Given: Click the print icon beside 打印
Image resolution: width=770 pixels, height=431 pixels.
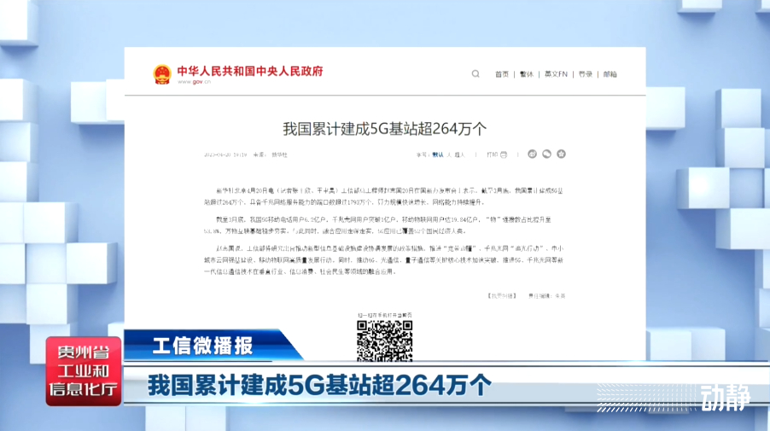Looking at the screenshot, I should click(x=505, y=154).
